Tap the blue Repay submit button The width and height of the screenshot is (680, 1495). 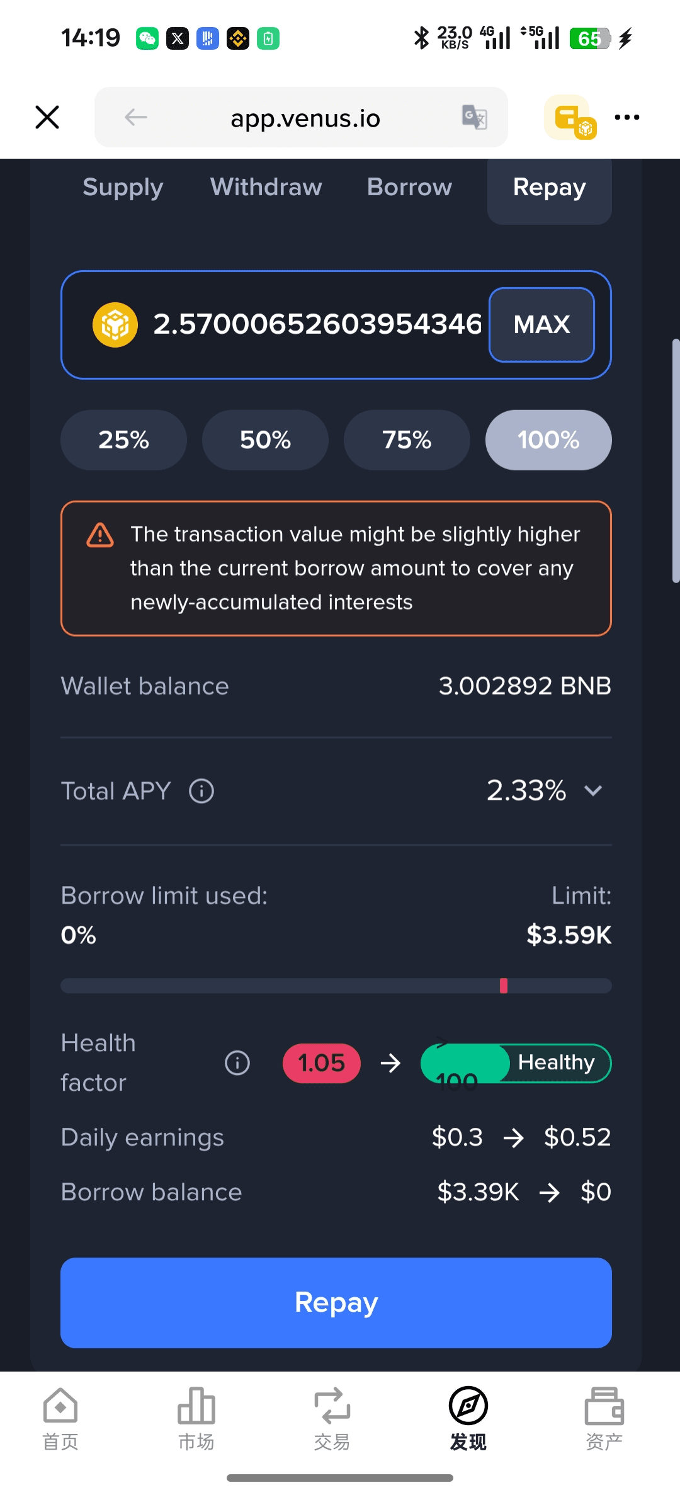point(336,1302)
